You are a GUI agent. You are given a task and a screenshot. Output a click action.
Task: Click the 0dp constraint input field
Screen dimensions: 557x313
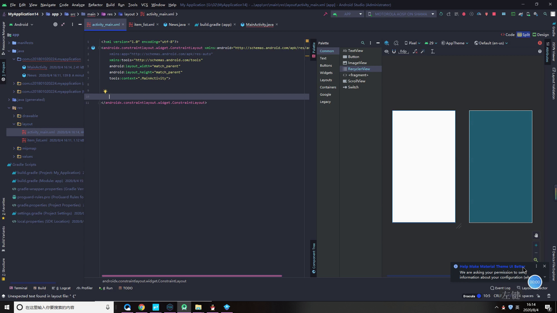(x=403, y=52)
